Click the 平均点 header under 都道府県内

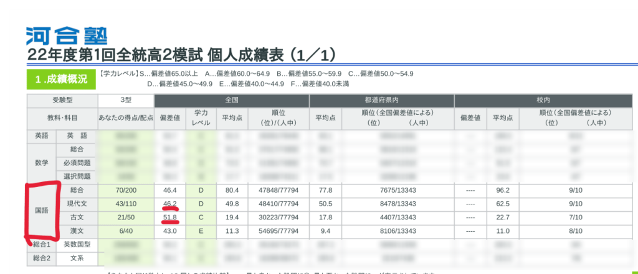point(325,118)
